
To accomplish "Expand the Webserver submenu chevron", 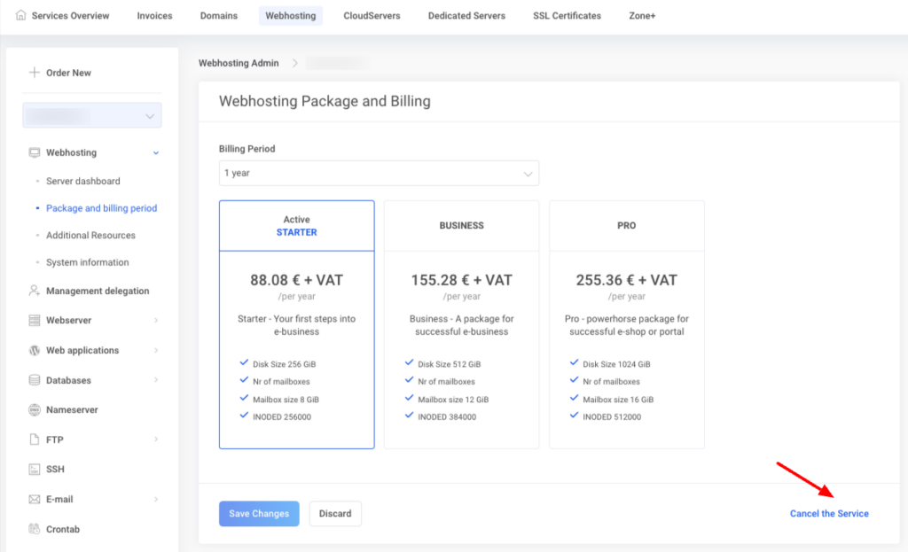I will click(156, 321).
